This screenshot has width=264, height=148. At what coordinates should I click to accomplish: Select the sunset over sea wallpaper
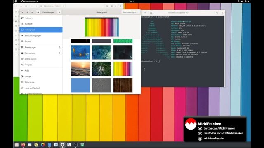coord(80,69)
